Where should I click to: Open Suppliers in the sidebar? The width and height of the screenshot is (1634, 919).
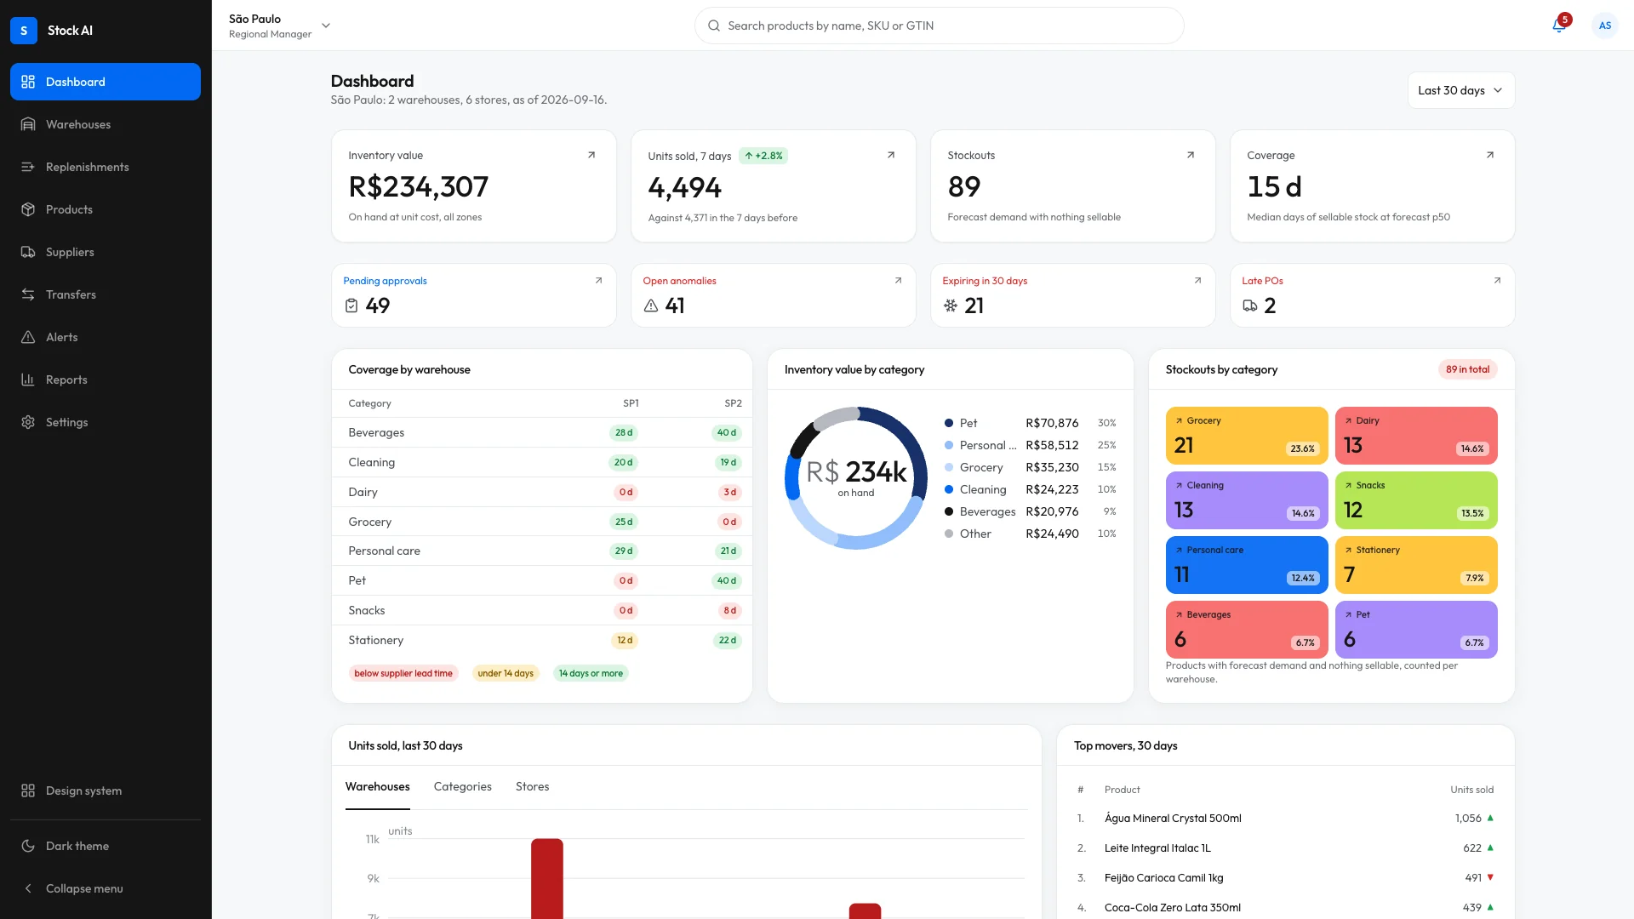pyautogui.click(x=106, y=252)
